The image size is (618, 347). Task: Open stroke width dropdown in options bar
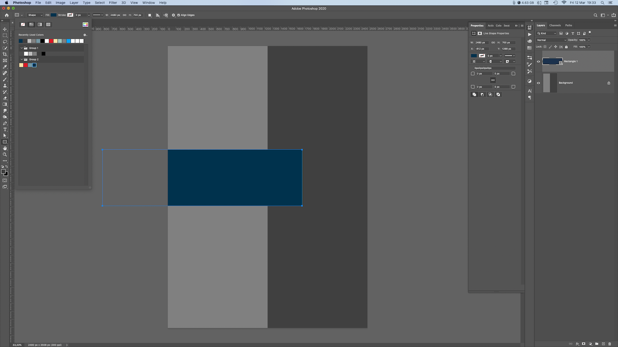(89, 15)
